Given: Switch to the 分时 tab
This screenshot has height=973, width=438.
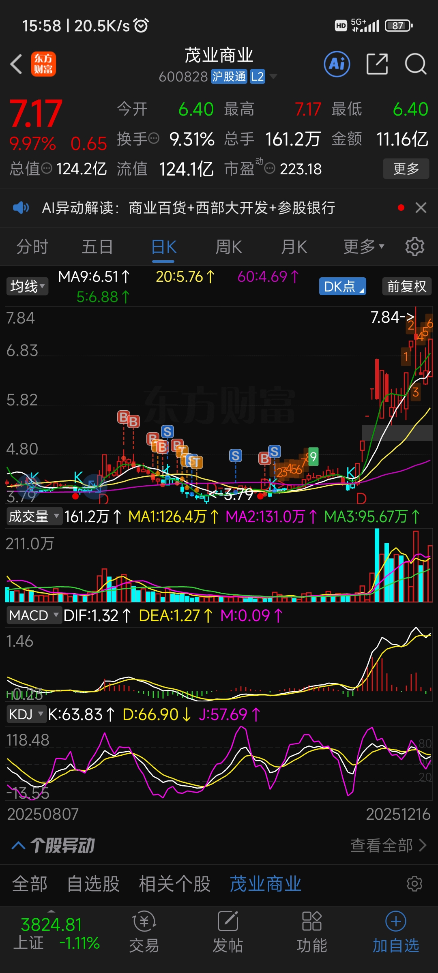Looking at the screenshot, I should coord(32,246).
